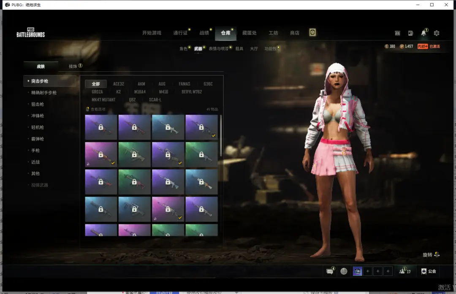Viewport: 456px width, 294px height.
Task: Open the 战绩 tab
Action: pyautogui.click(x=204, y=33)
